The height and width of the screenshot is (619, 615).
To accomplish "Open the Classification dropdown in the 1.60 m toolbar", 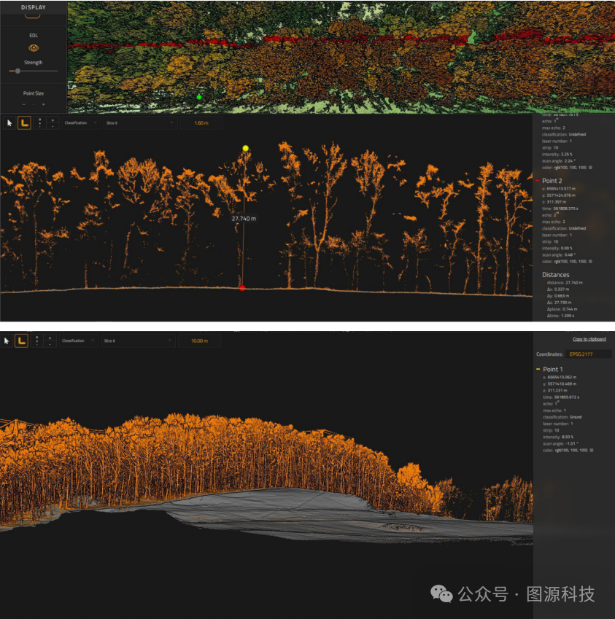I will click(x=80, y=123).
